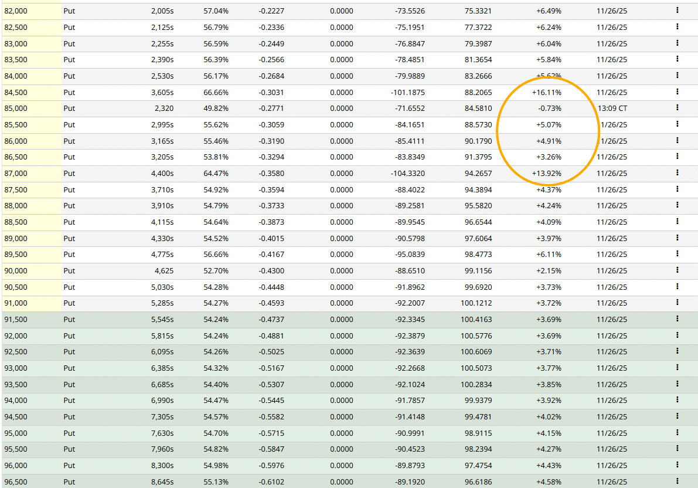
Task: Open the actions menu for 89,000 strike
Action: pos(677,238)
